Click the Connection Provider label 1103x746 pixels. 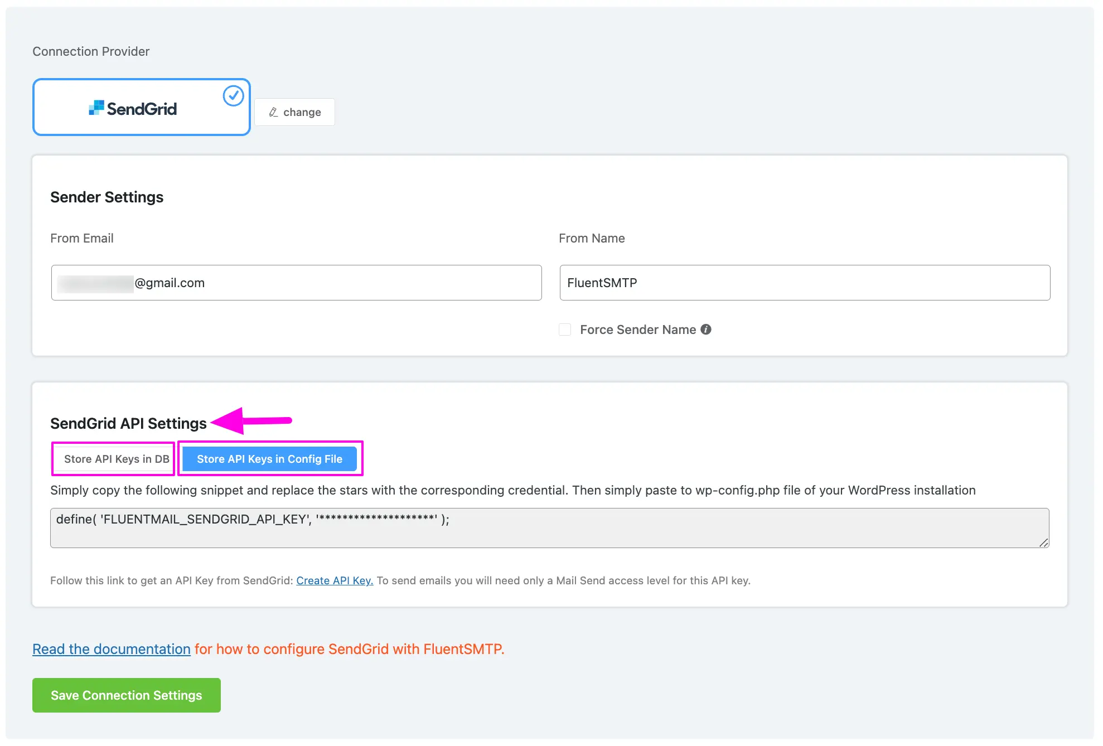[x=91, y=51]
